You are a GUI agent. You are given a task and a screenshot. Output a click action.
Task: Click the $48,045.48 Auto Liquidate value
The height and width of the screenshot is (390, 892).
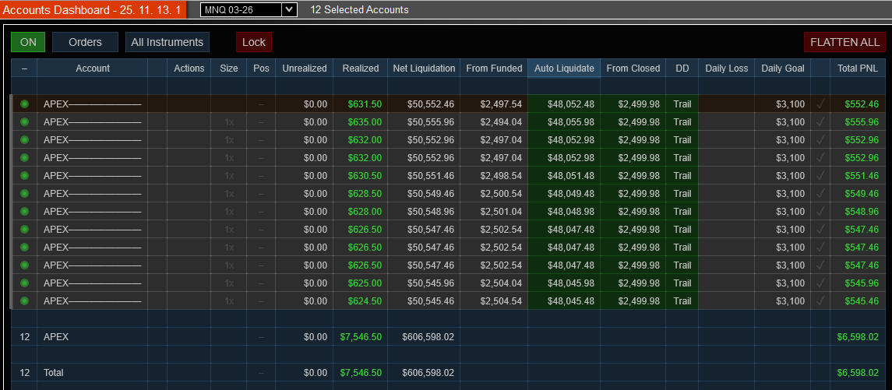(x=570, y=300)
